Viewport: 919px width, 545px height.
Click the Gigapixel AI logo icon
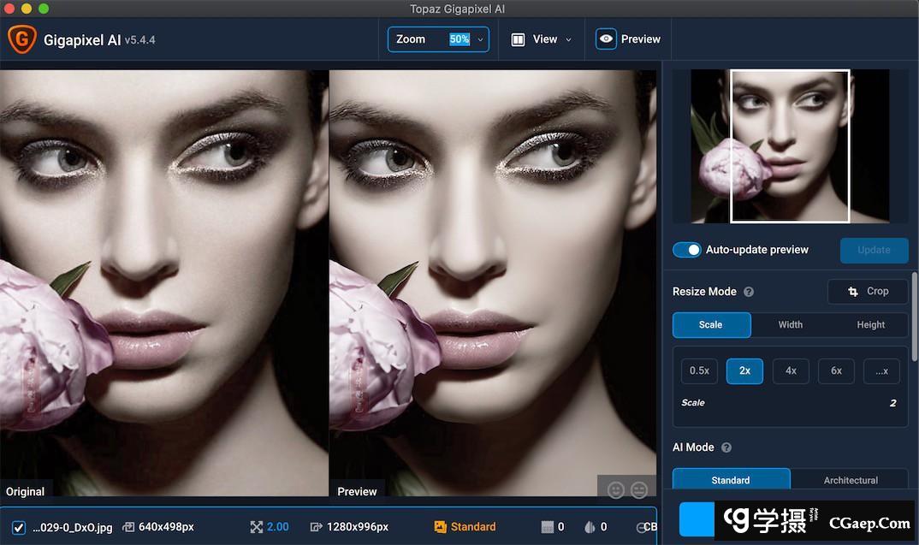click(21, 39)
